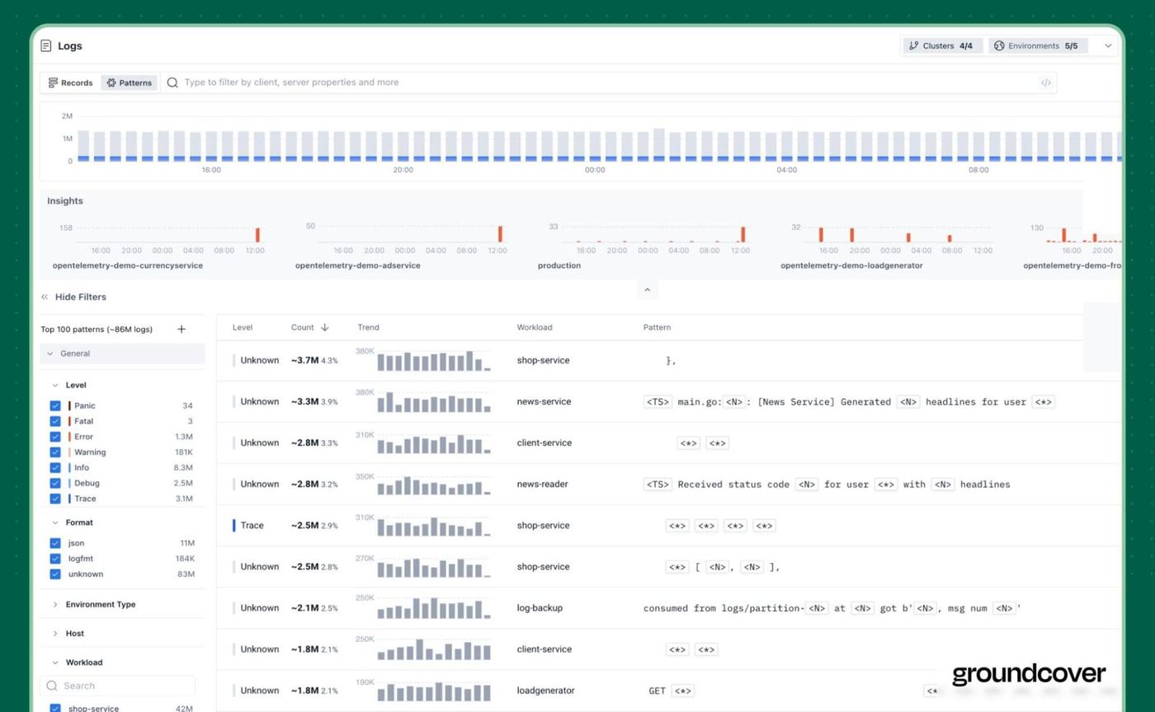Click the double-chevron icon beside Hide Filters
Image resolution: width=1155 pixels, height=712 pixels.
click(x=45, y=297)
